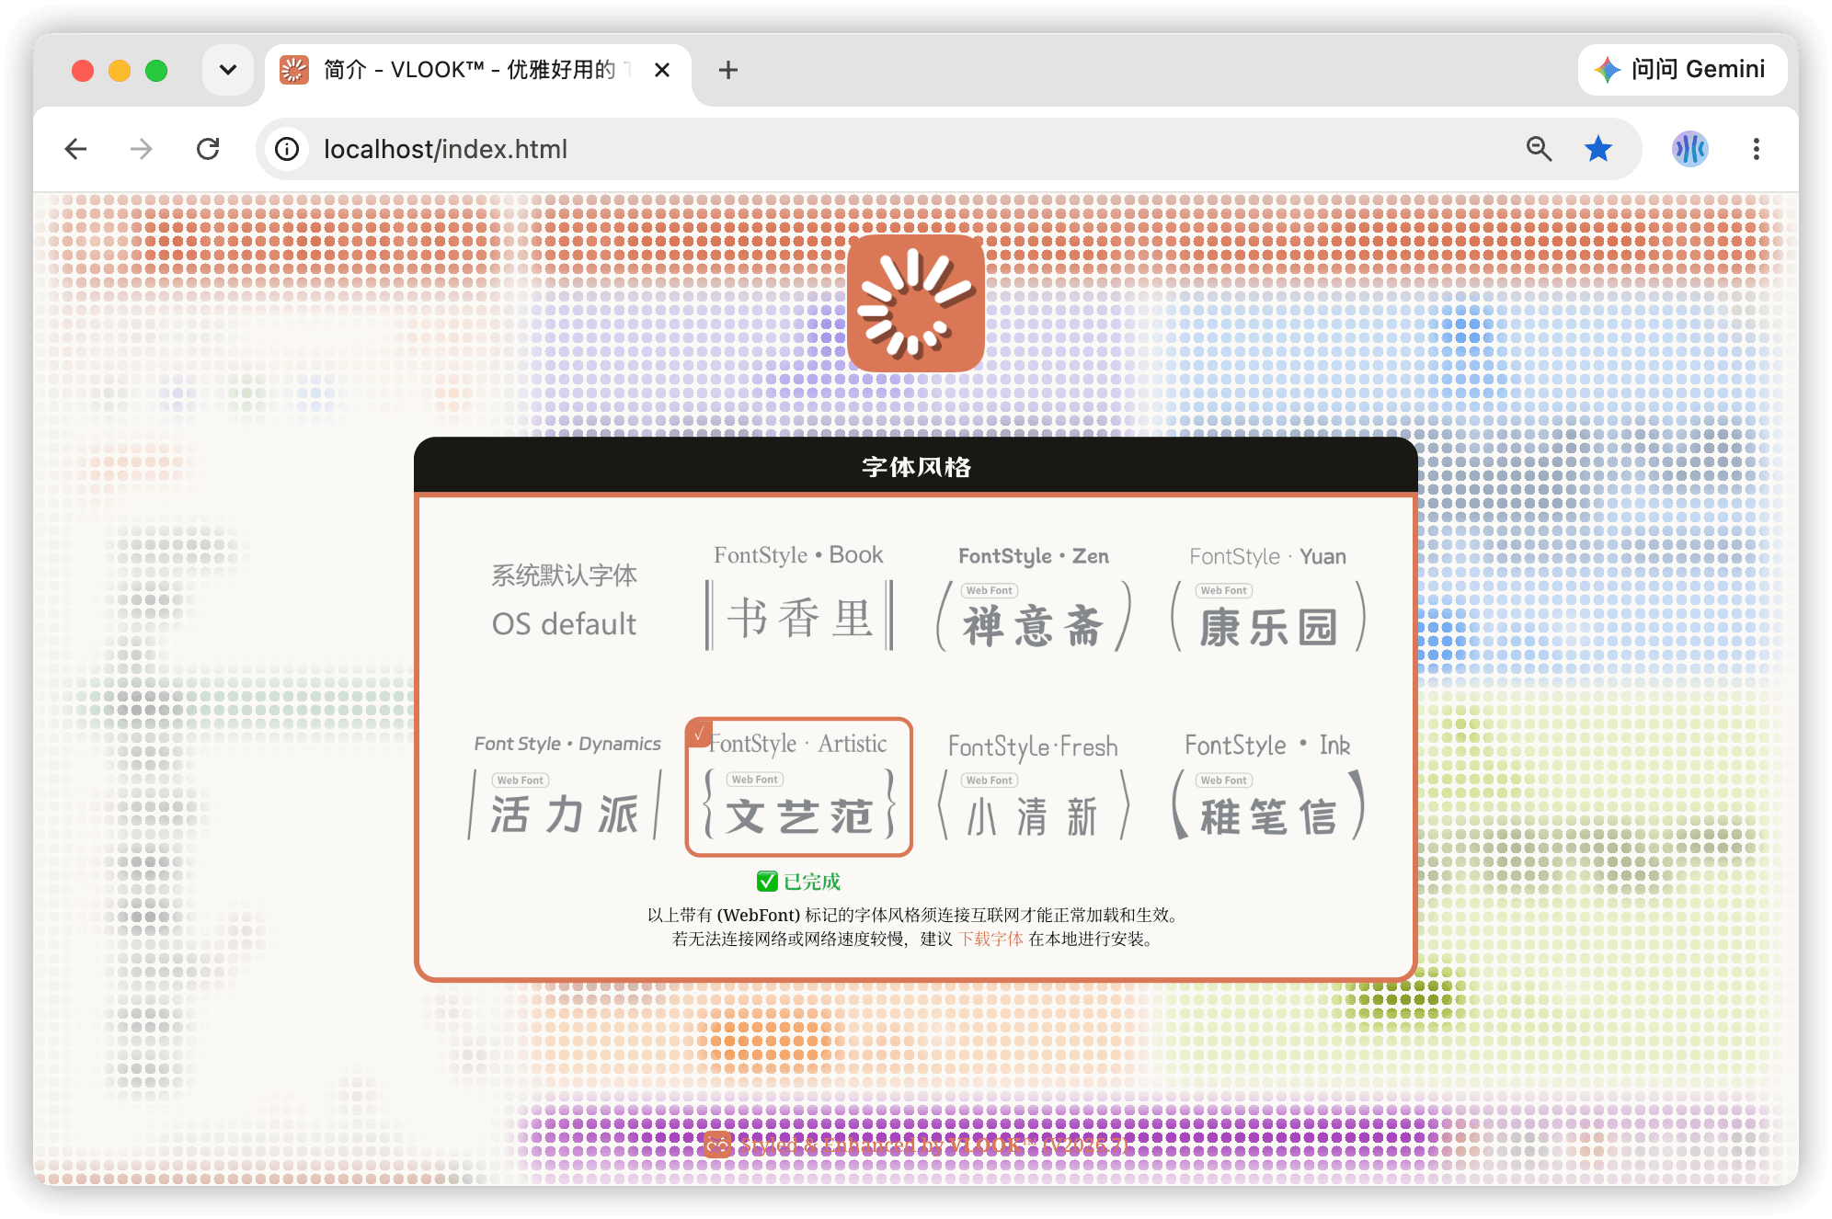Click the Web Font badge on 小清新
The width and height of the screenshot is (1832, 1219).
(989, 780)
